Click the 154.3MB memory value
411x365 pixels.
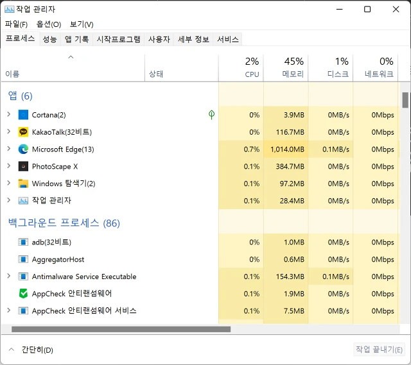click(x=290, y=276)
